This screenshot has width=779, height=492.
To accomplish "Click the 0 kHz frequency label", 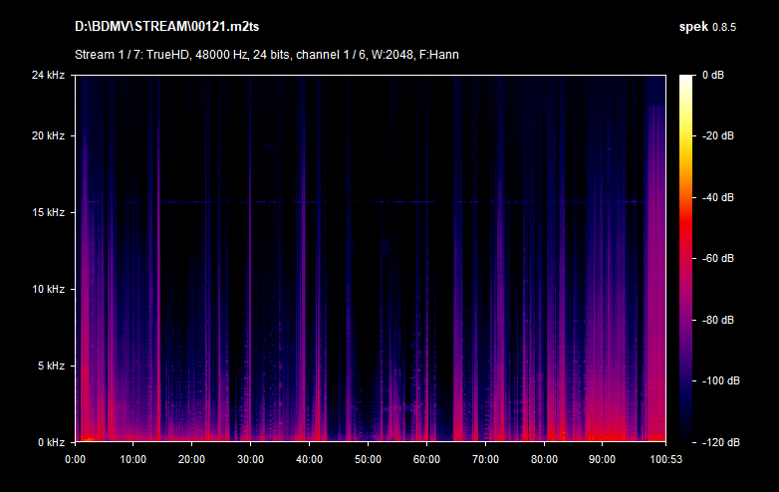I will click(x=50, y=441).
